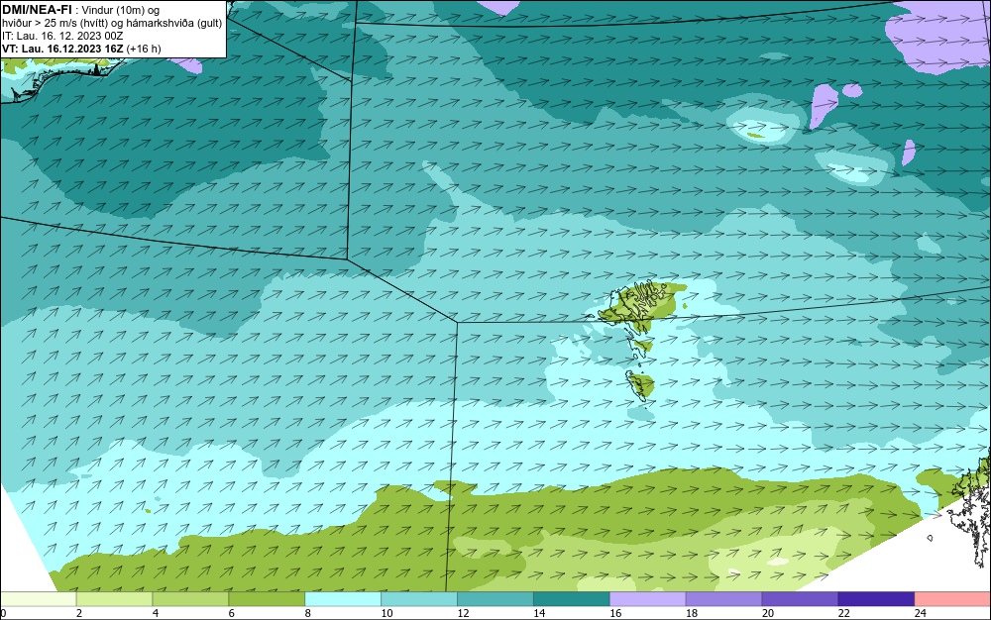The width and height of the screenshot is (991, 620).
Task: Select the "hviður > 25 m/s (hvítt)" line
Action: click(x=58, y=23)
